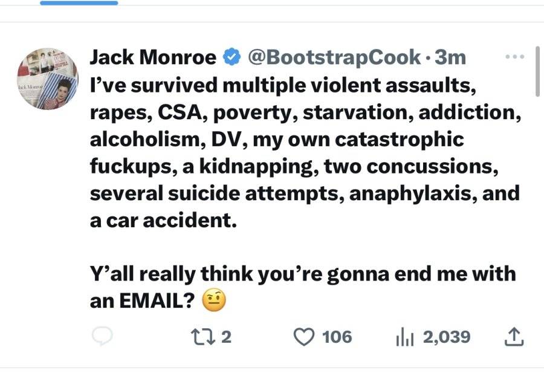Click the tweet's first paragraph about surviving assaults
Viewport: 544px width, 373px height.
click(x=305, y=153)
